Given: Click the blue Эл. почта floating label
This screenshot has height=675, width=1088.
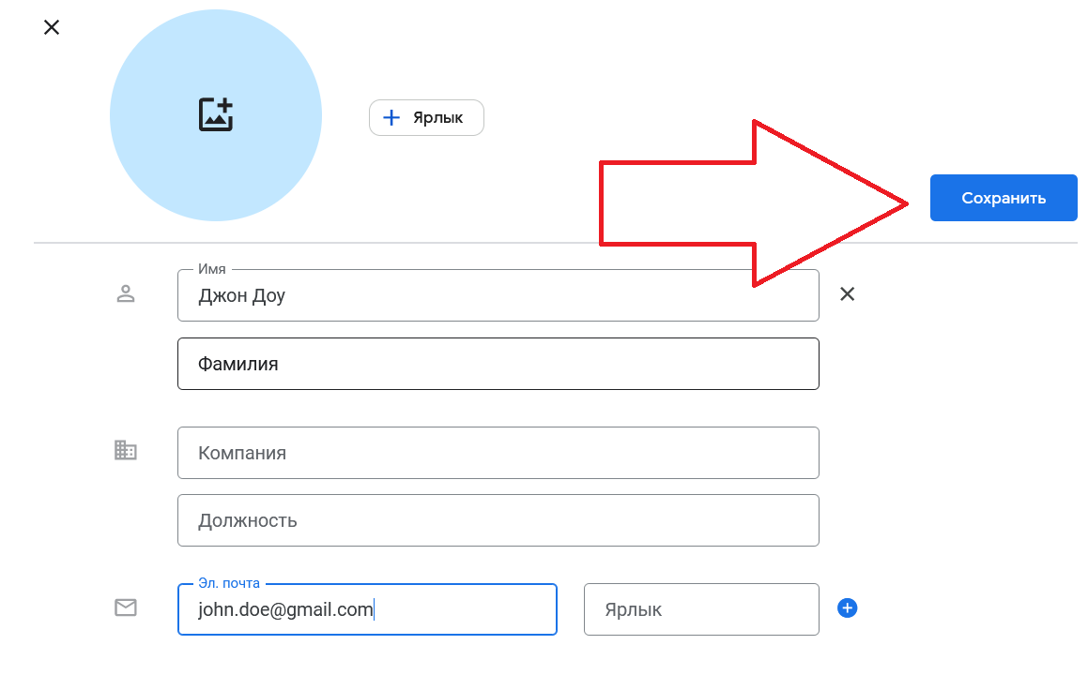Looking at the screenshot, I should pos(229,583).
